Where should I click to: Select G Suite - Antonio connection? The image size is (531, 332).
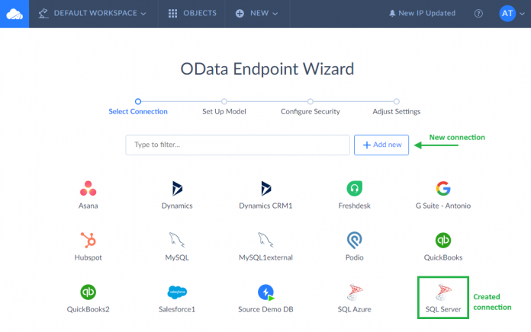click(x=443, y=189)
